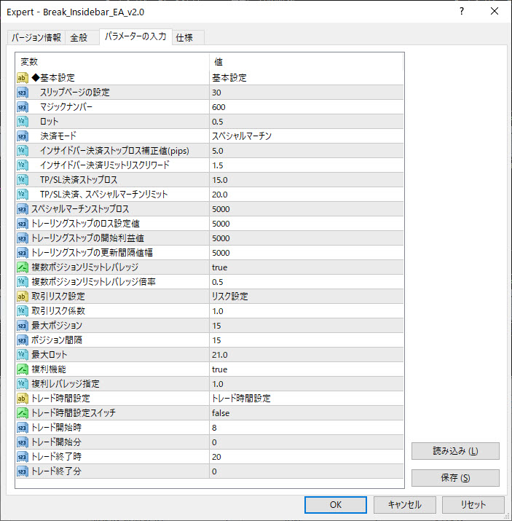Select the トレード開始分 row label

pyautogui.click(x=57, y=442)
